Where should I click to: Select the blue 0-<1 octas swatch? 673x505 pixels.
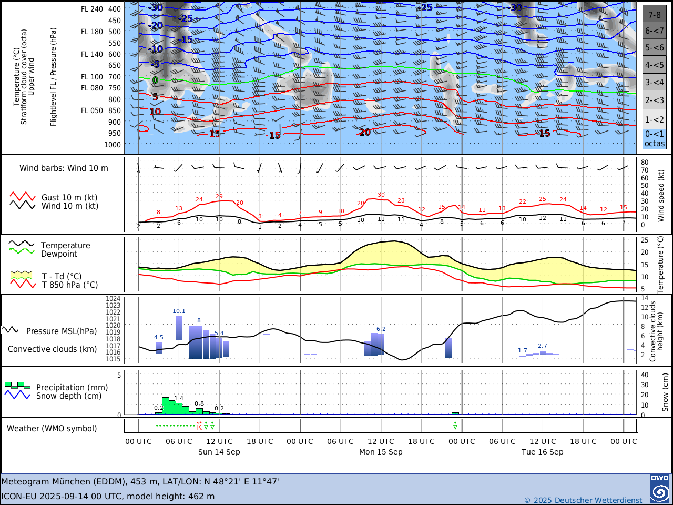pyautogui.click(x=655, y=139)
